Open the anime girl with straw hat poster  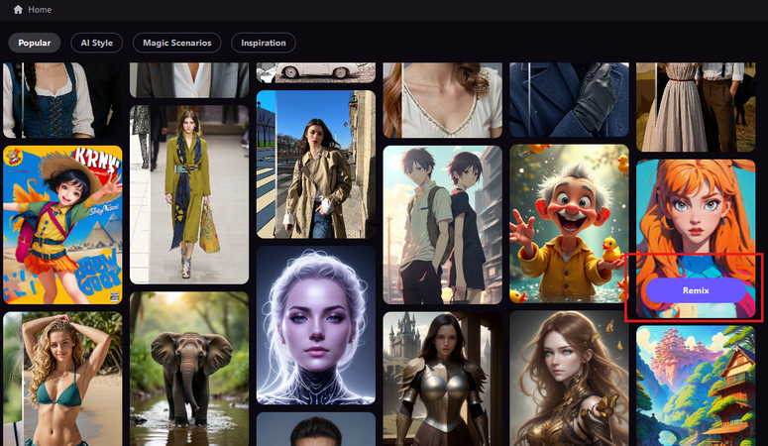(x=62, y=224)
